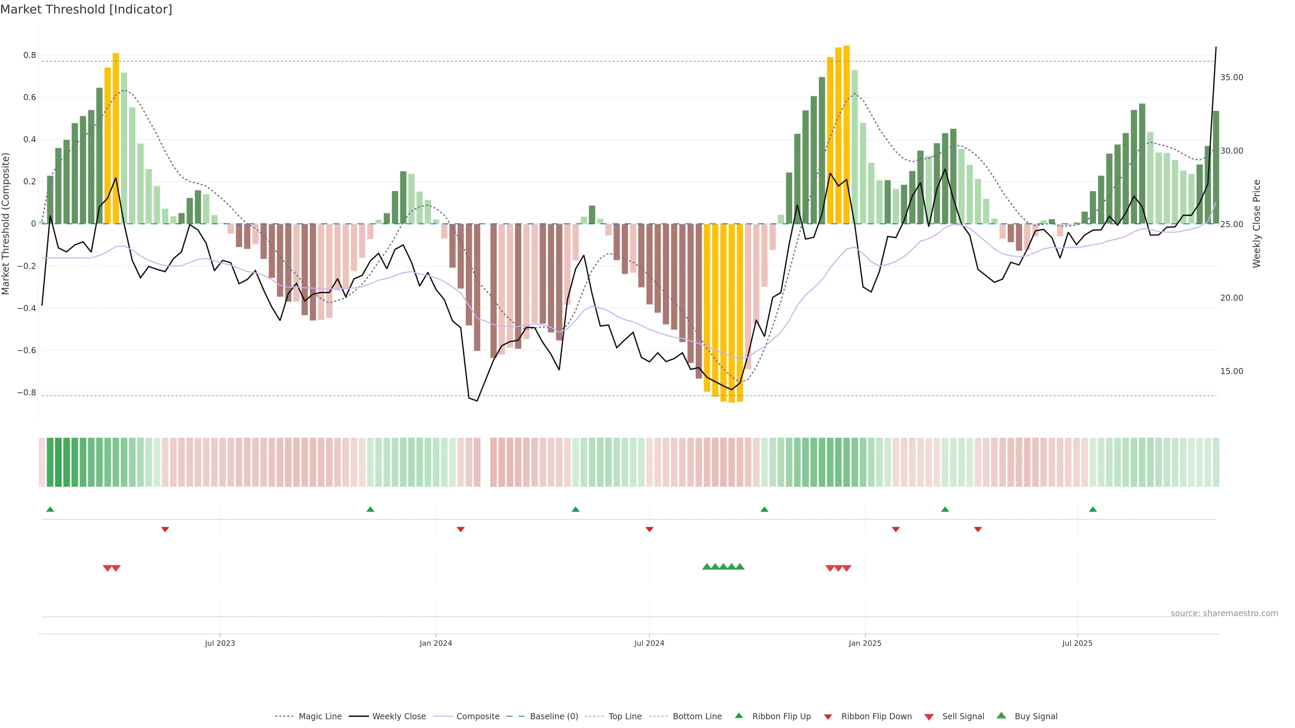The image size is (1295, 728).
Task: Toggle the Magic Line legend entry
Action: click(320, 716)
